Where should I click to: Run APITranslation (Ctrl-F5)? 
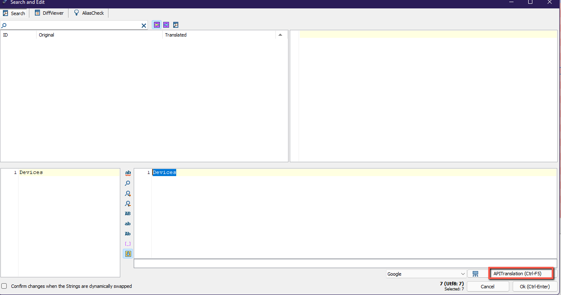(521, 274)
